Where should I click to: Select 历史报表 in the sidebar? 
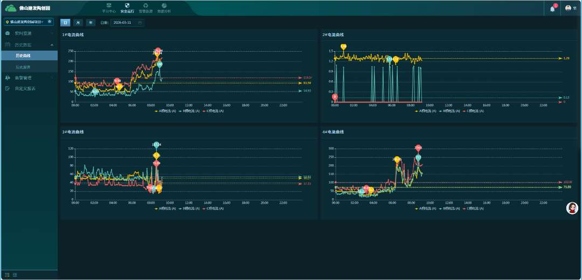point(23,67)
